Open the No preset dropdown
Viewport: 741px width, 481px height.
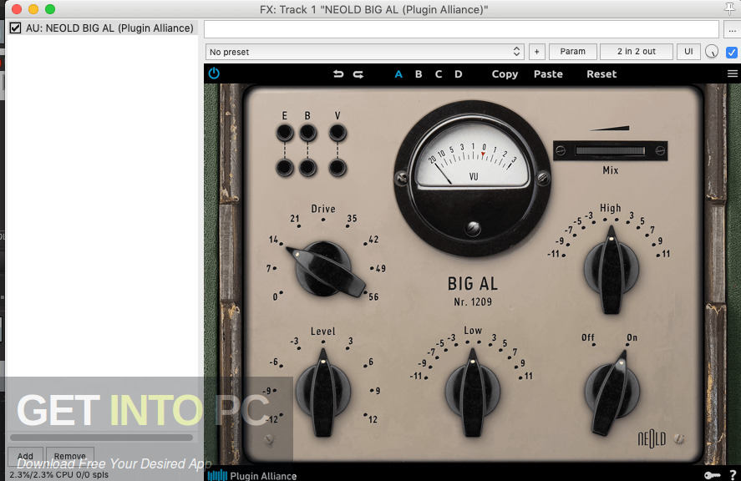(x=364, y=52)
